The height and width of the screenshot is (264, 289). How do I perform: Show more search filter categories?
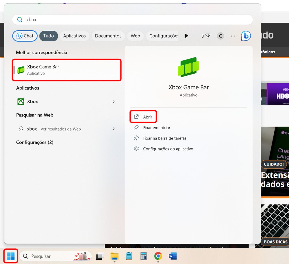pos(186,36)
